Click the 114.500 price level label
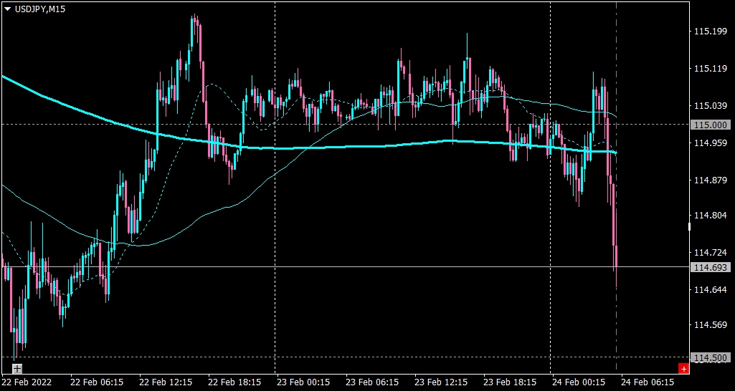This screenshot has height=391, width=735. point(711,358)
